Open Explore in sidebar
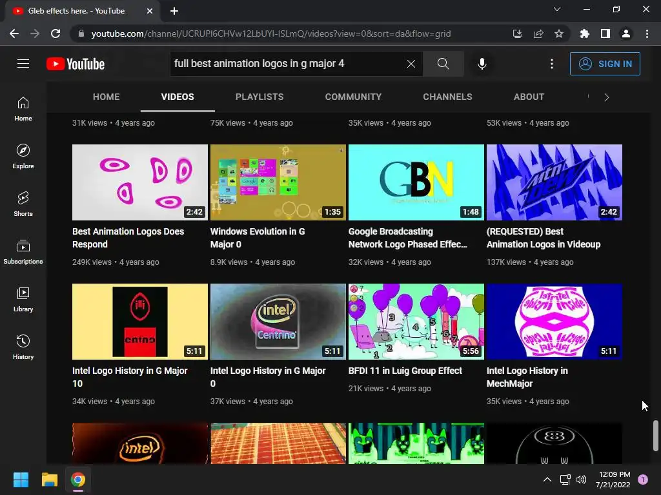This screenshot has height=495, width=661. pos(23,157)
